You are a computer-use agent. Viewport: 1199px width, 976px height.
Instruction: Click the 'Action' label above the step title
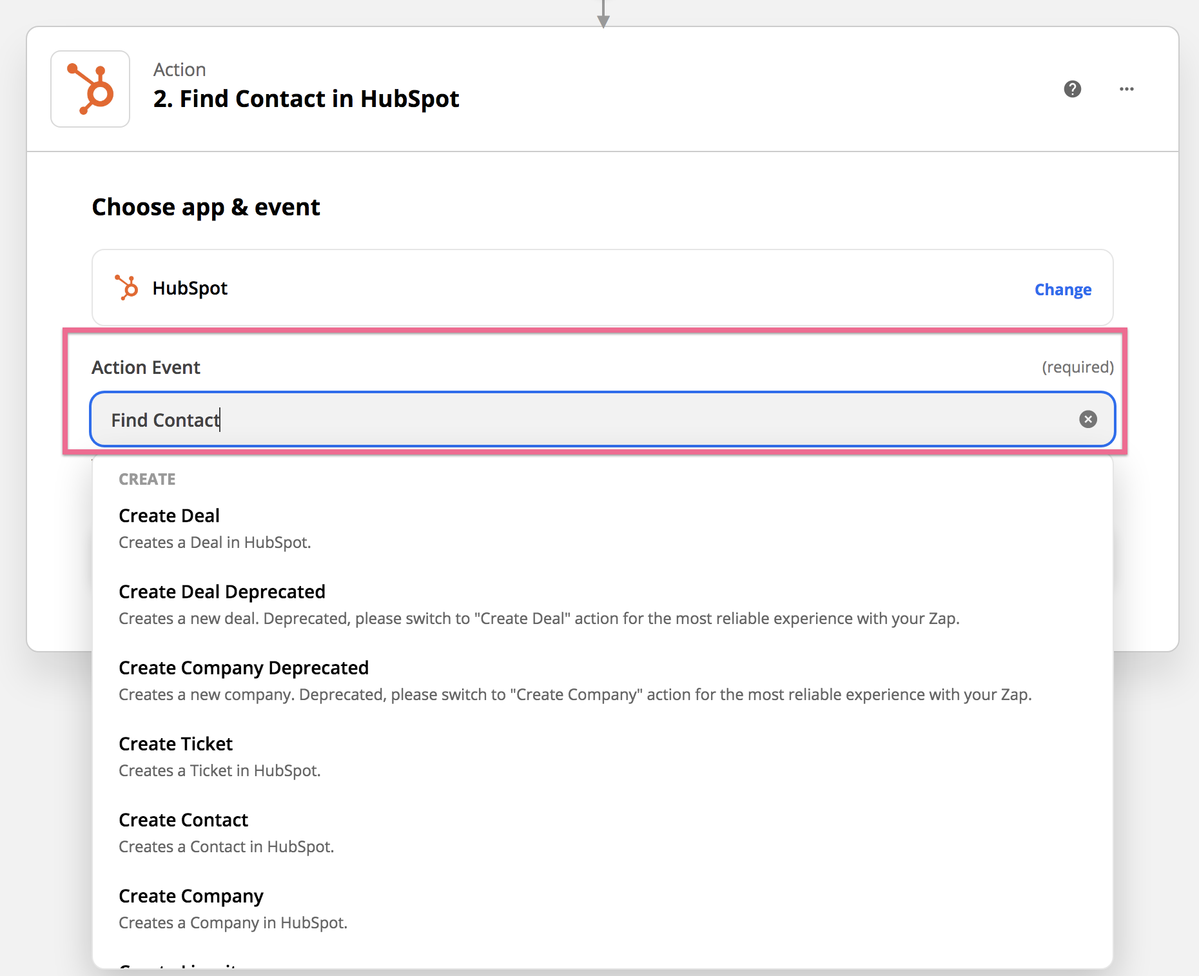pos(179,70)
